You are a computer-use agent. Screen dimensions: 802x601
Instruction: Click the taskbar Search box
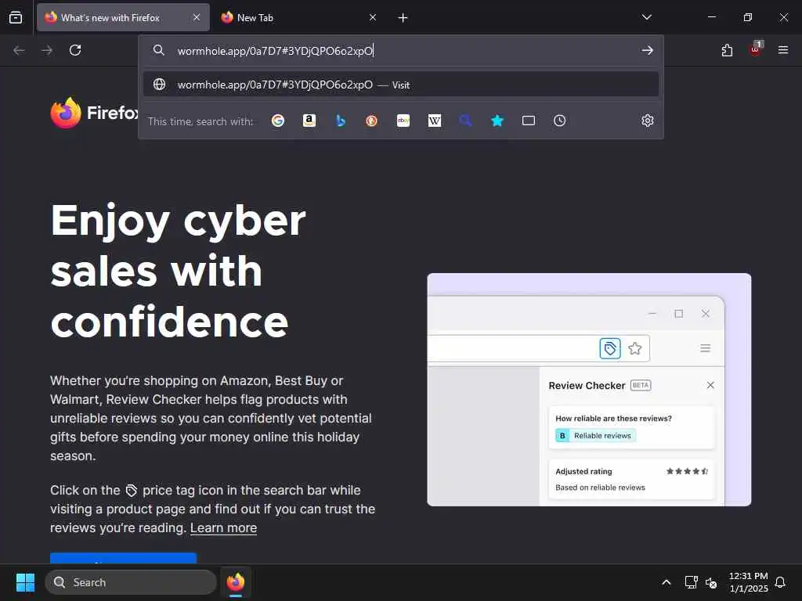click(131, 582)
